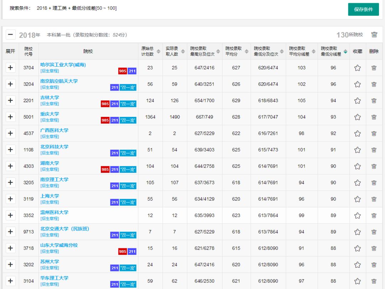Screen dimensions: 385x289
Task: Open 招生章程 link under 华东理工大学
Action: coord(50,284)
